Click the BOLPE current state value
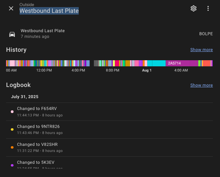Screen dimensions: 220x177 206,34
